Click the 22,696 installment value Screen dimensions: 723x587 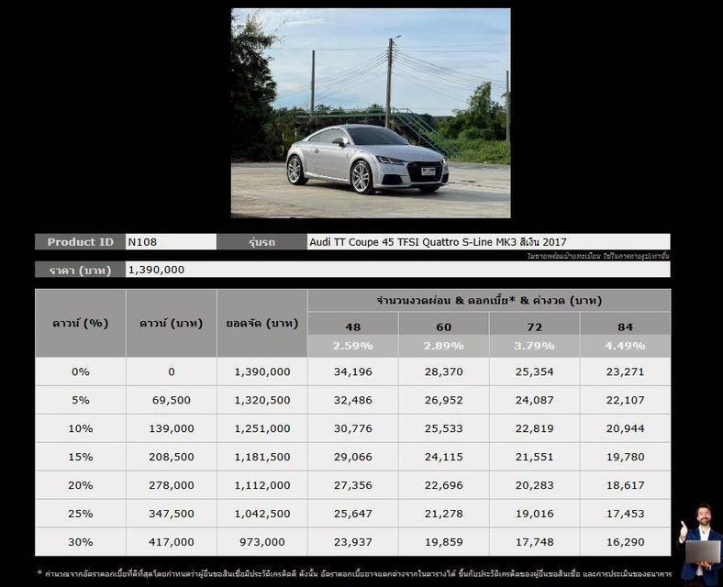click(x=443, y=485)
